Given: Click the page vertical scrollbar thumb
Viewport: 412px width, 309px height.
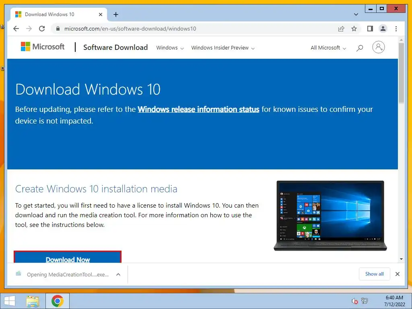Looking at the screenshot, I should point(401,73).
